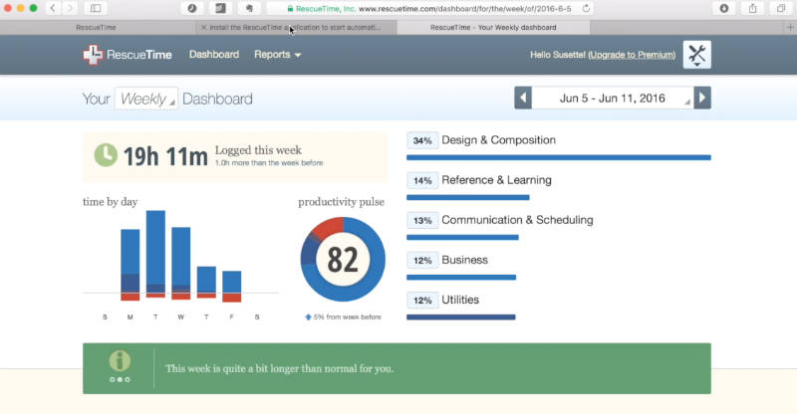
Task: Reload the page
Action: pos(586,9)
